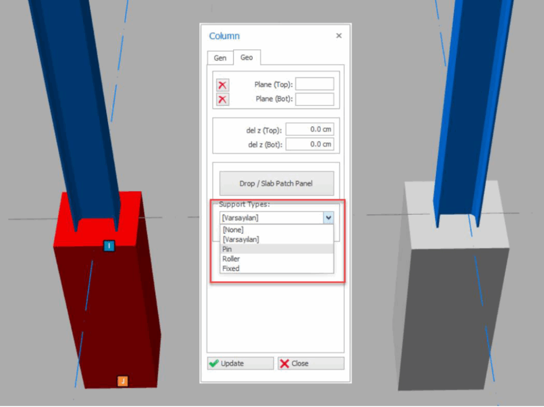This screenshot has height=407, width=544.
Task: Select the blue I node marker
Action: (x=109, y=246)
